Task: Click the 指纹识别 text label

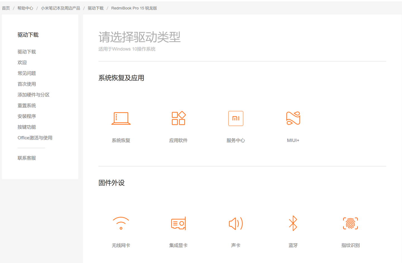Action: 351,245
